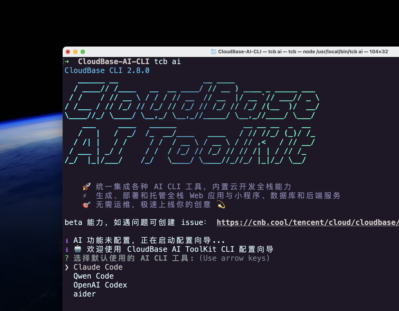Click the dizzy star emoji after 创意
The height and width of the screenshot is (311, 399).
(220, 205)
